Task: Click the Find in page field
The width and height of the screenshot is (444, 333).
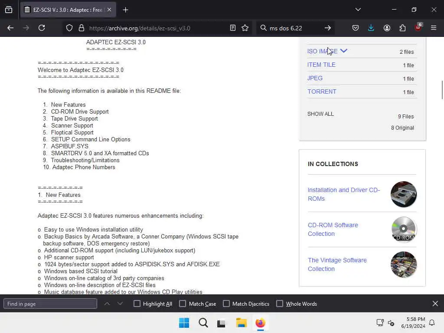Action: tap(50, 304)
